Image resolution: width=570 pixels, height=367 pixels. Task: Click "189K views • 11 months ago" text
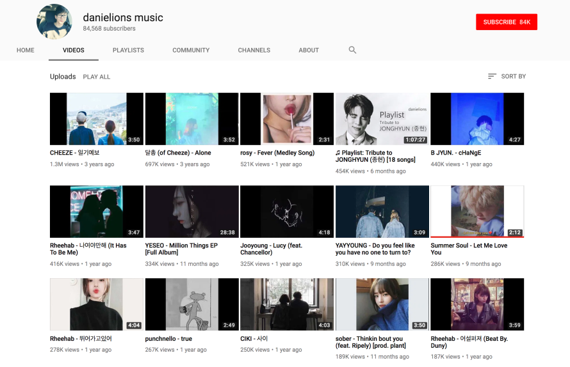[x=372, y=357]
